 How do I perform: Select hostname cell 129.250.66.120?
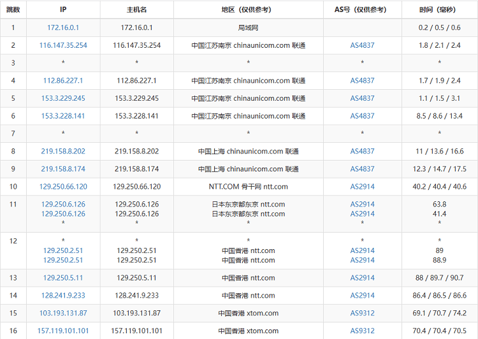point(136,187)
